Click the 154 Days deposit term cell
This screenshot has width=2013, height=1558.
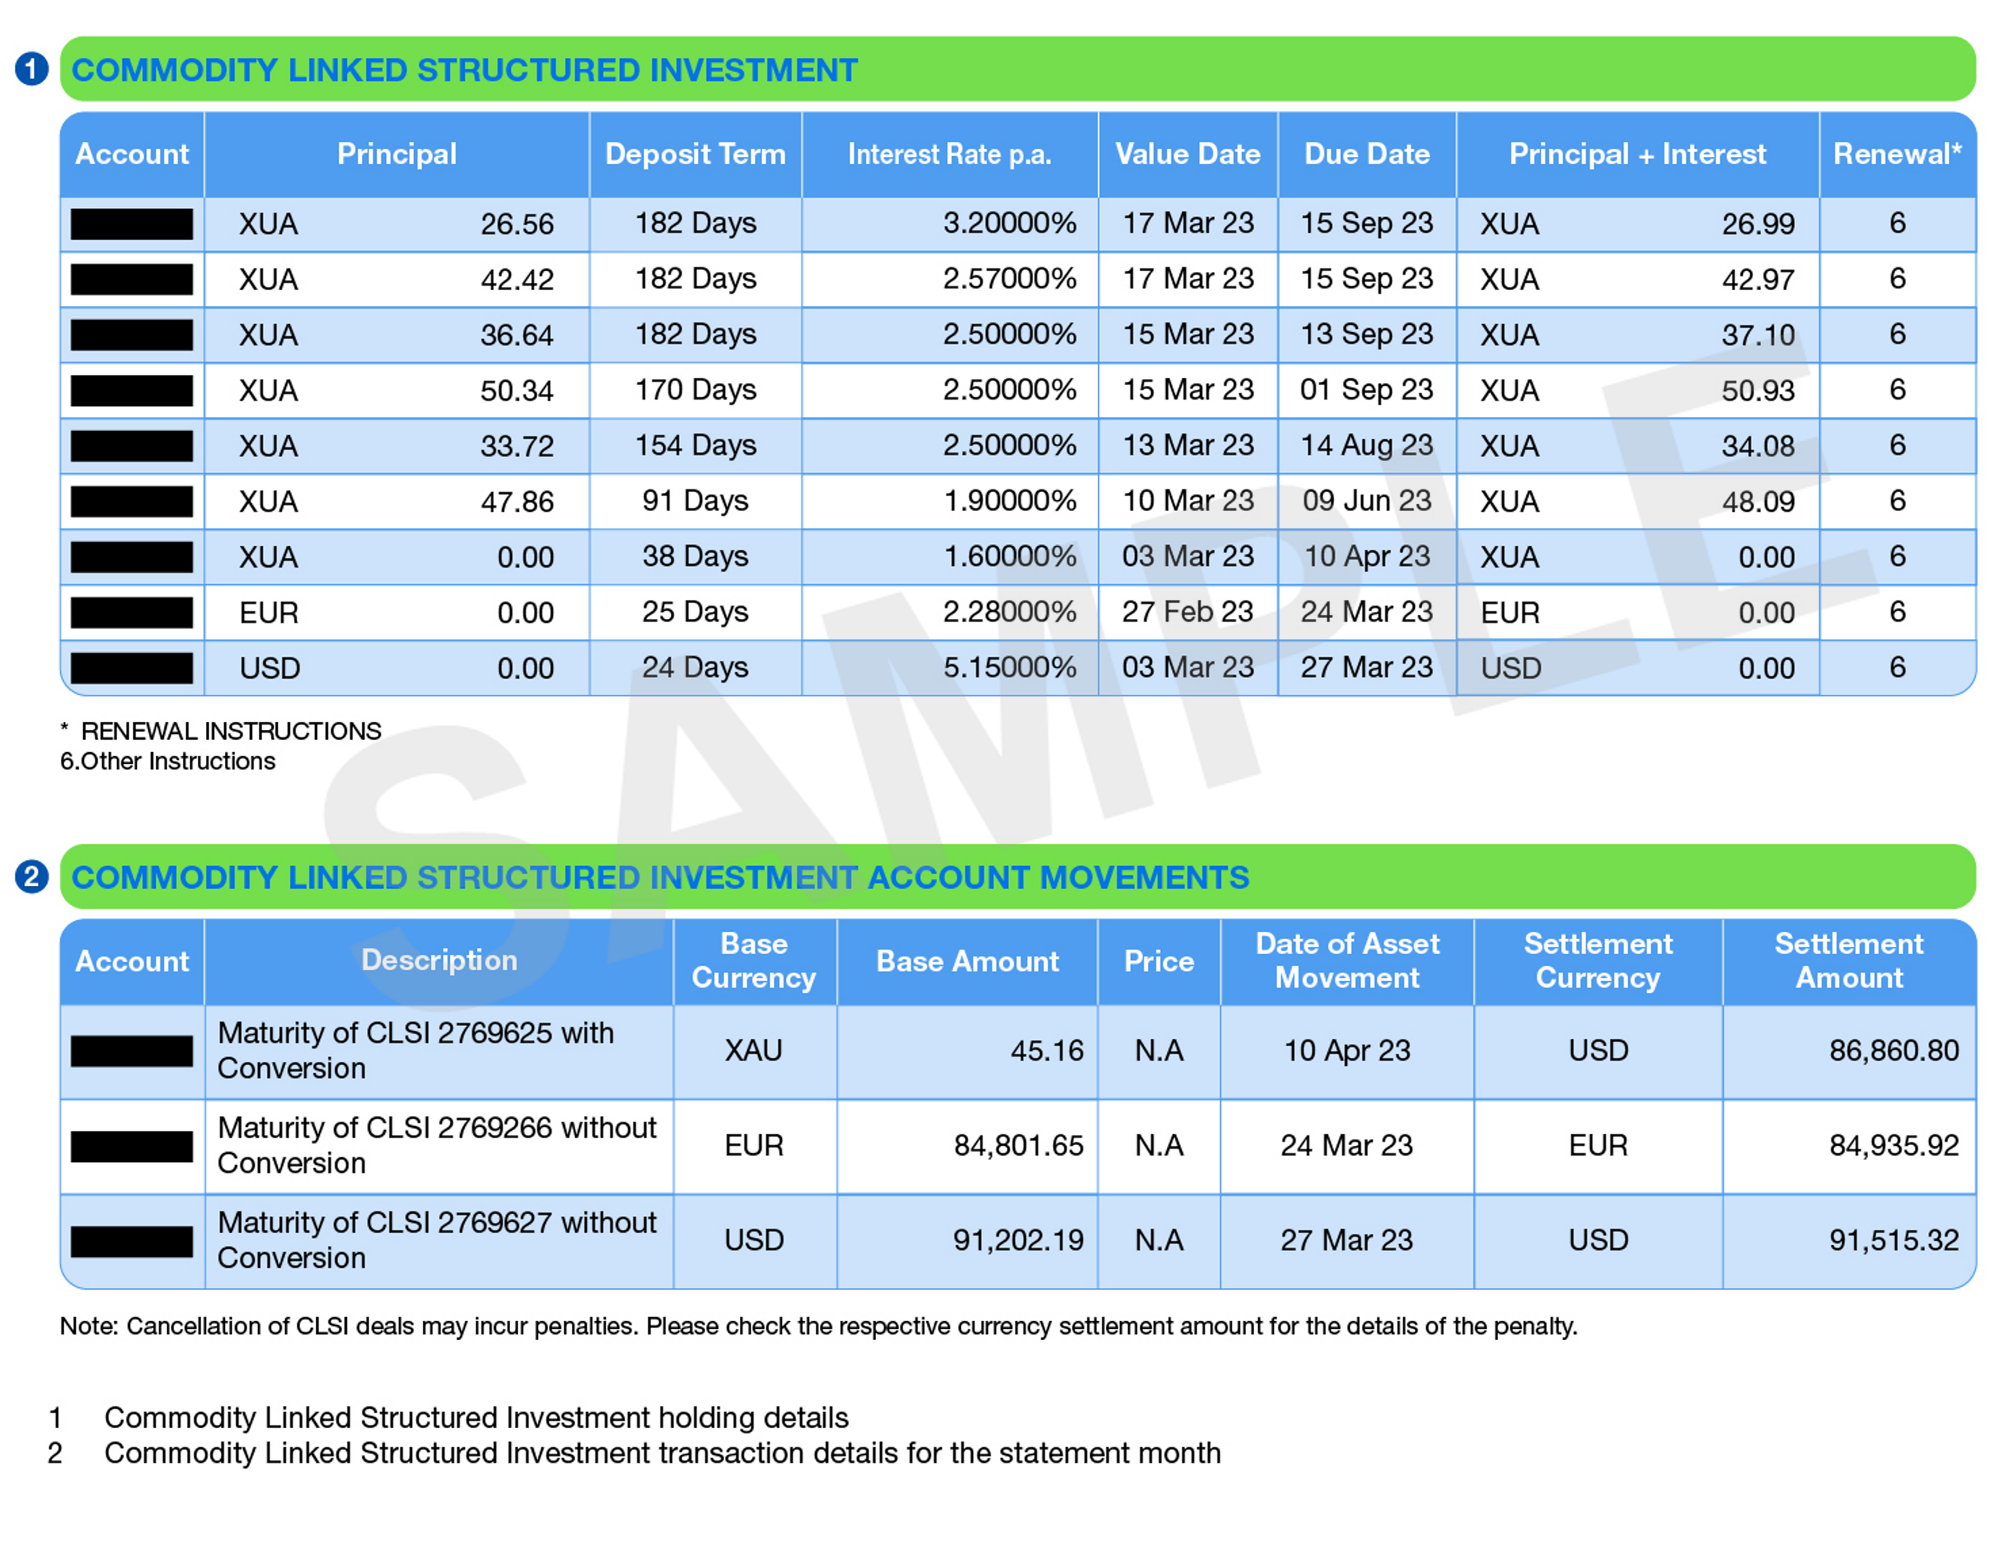coord(695,445)
